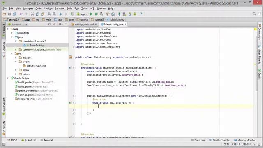Click the hide project panel icon
263x148 pixels.
pyautogui.click(x=66, y=25)
